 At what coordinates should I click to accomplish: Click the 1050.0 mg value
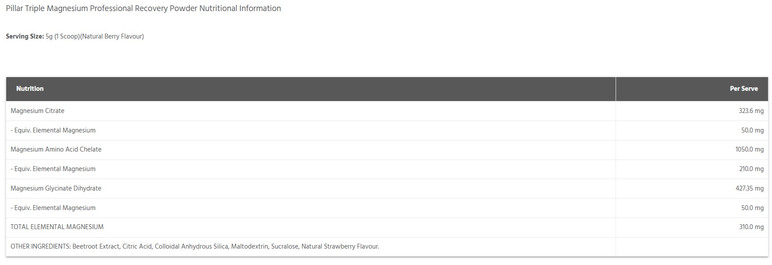click(x=749, y=149)
